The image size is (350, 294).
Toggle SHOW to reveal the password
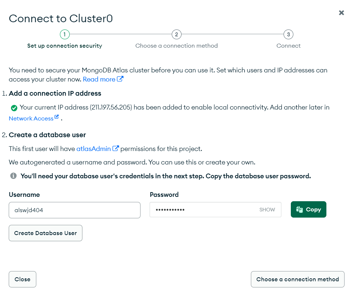(x=267, y=210)
